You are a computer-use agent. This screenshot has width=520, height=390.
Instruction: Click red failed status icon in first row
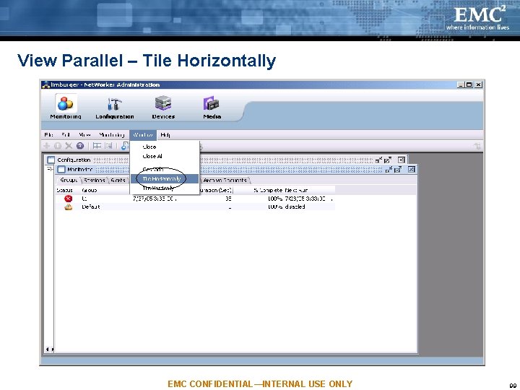click(69, 199)
